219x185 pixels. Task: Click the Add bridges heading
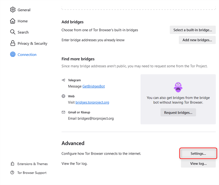click(73, 22)
